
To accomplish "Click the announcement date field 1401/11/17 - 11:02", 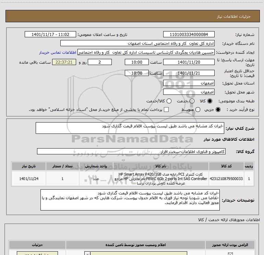I will (x=50, y=34).
